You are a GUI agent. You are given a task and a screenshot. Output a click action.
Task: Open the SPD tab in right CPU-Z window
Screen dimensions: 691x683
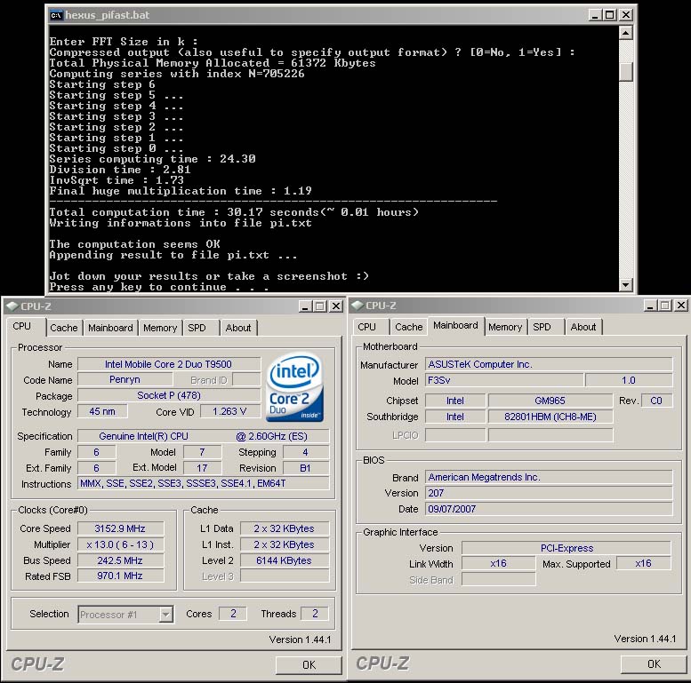click(x=542, y=327)
